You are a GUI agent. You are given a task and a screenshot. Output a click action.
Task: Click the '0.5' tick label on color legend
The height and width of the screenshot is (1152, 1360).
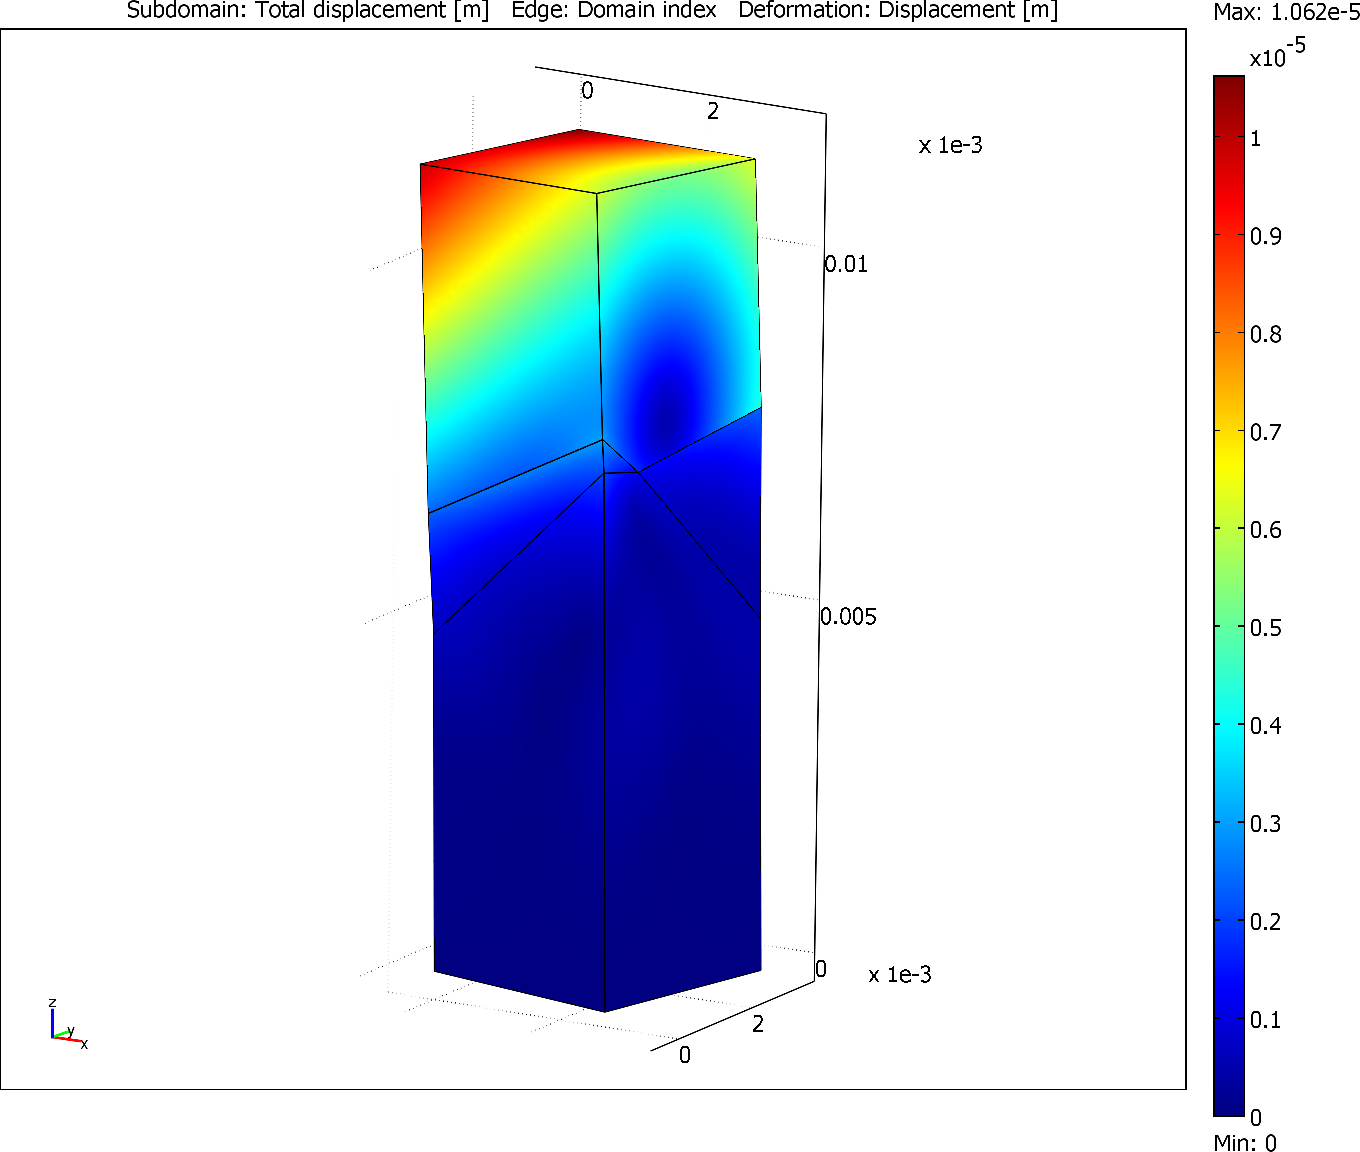(x=1265, y=628)
